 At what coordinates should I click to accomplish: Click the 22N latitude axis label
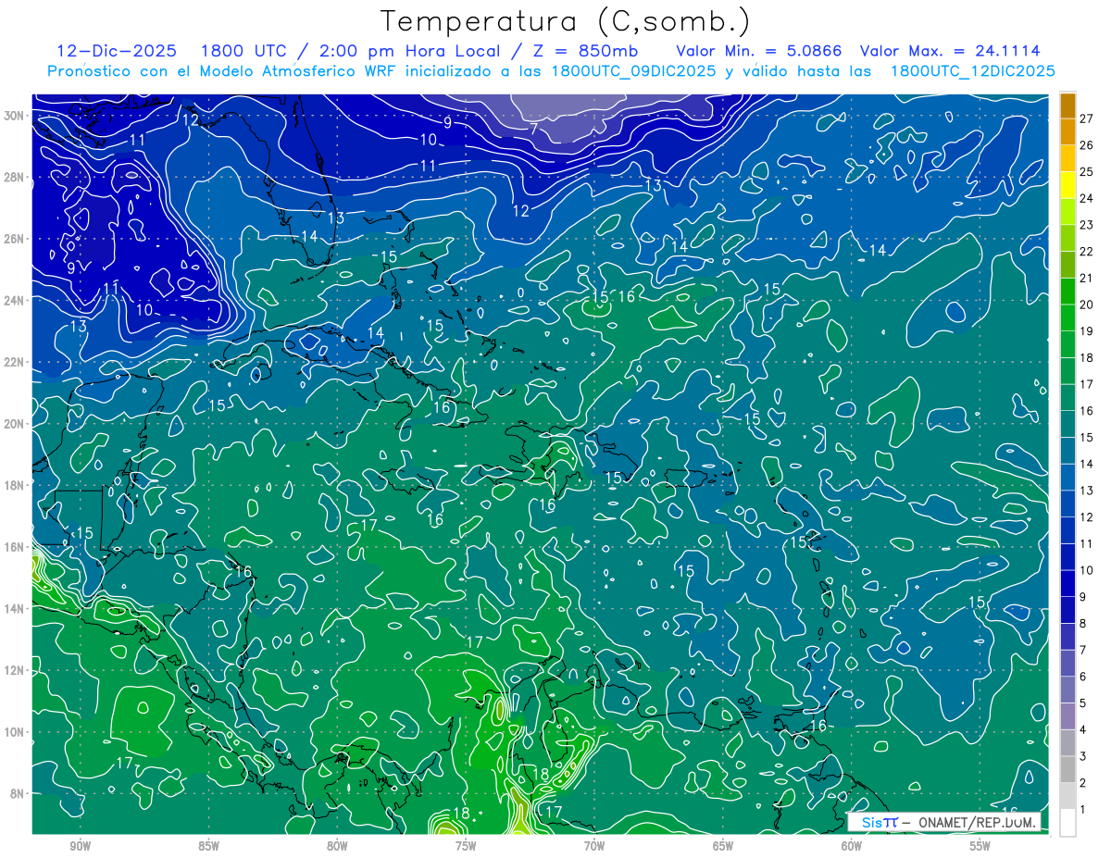click(x=16, y=362)
